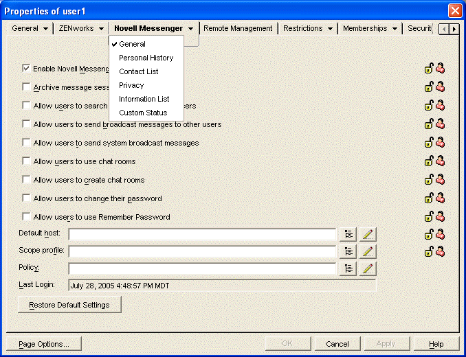Click lock icon for broadcast messages to other users
Image resolution: width=466 pixels, height=357 pixels.
pos(429,124)
